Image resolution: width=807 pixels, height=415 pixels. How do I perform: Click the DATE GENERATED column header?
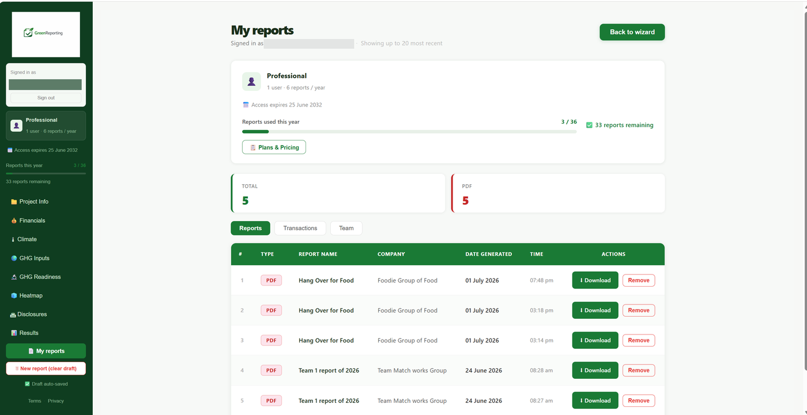click(x=489, y=254)
